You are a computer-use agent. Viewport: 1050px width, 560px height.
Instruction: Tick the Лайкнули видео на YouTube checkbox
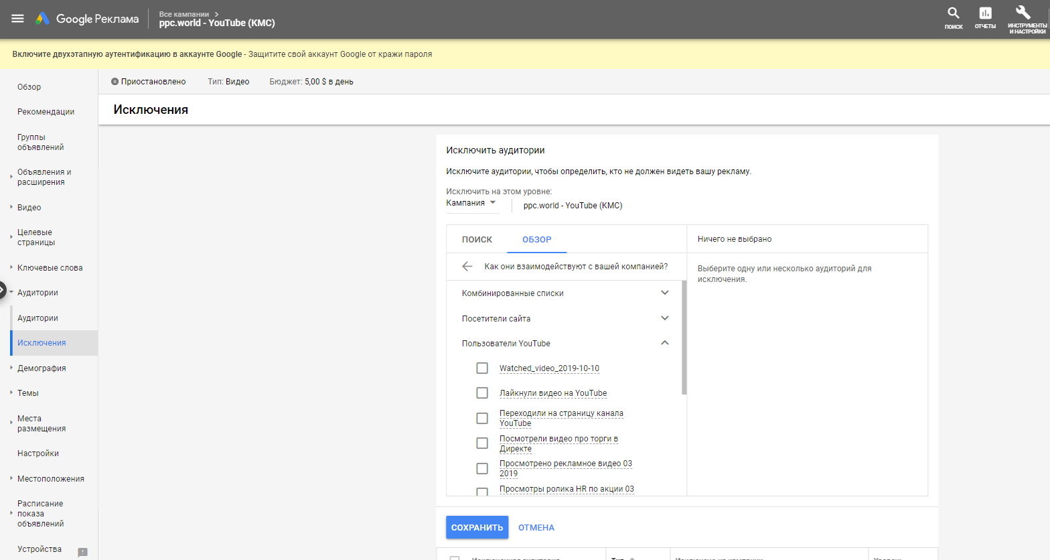[482, 393]
